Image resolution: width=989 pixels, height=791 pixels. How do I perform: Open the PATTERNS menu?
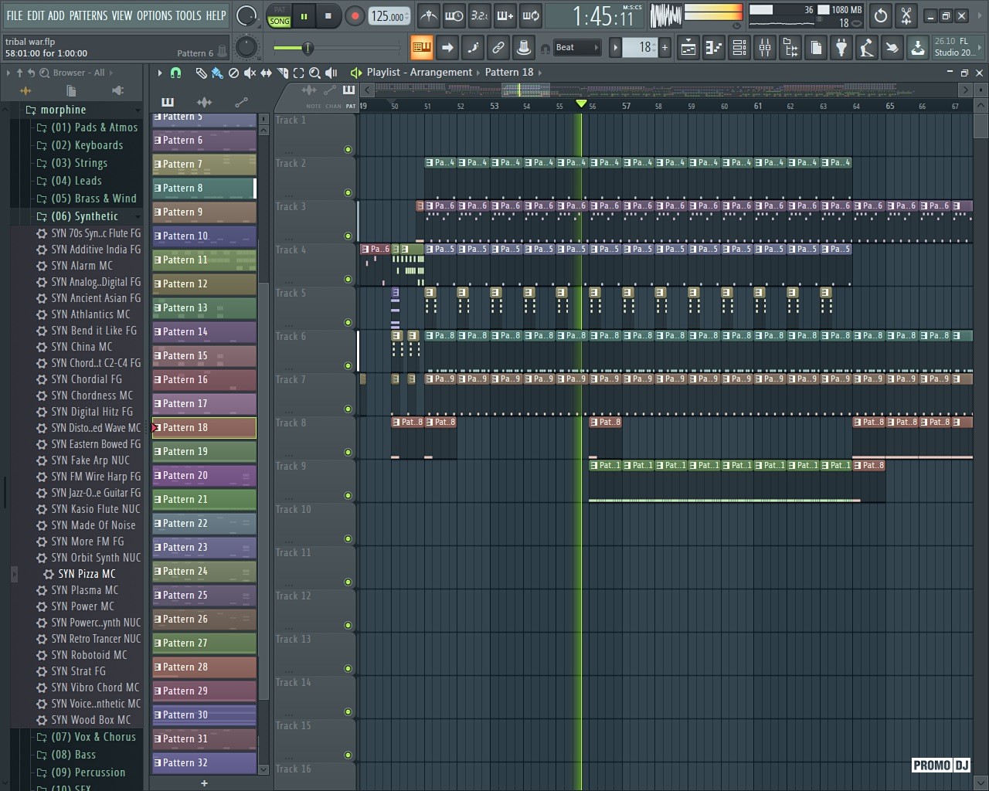click(x=88, y=15)
